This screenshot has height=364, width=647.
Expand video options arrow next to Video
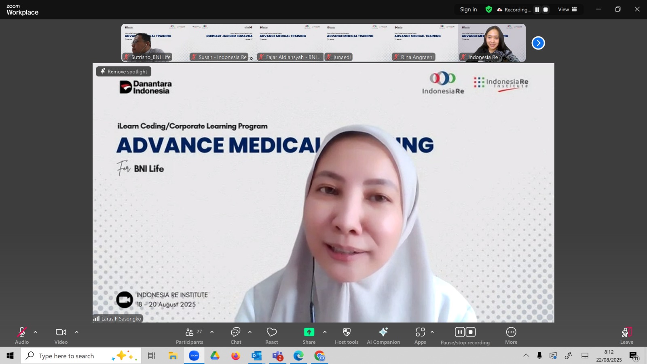[77, 332]
